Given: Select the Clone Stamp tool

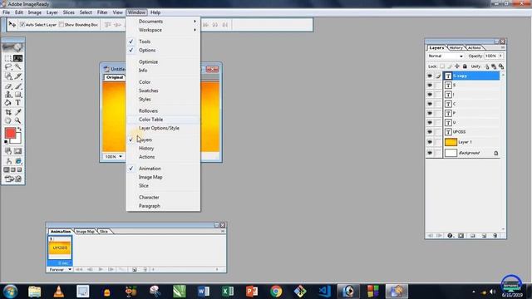Looking at the screenshot, I should point(8,94).
